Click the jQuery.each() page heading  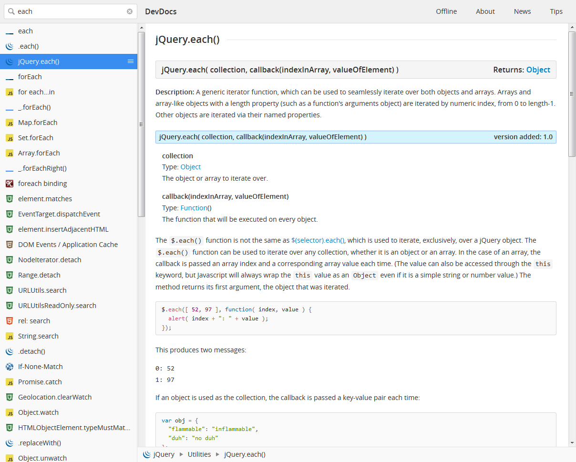point(187,40)
